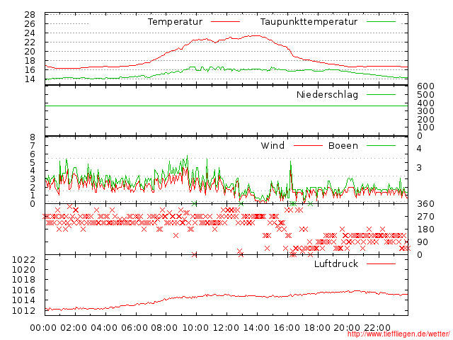Click the 1014 pressure axis value

(x=23, y=300)
